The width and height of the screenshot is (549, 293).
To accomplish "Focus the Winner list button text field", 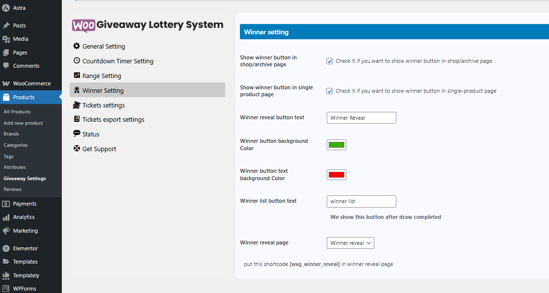I will pos(361,201).
